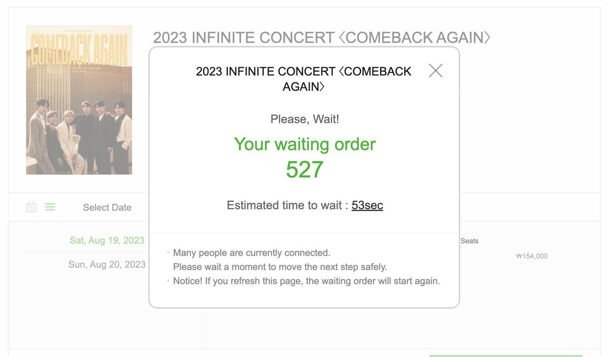Image resolution: width=608 pixels, height=357 pixels.
Task: Click the refresh warning notice text
Action: click(306, 281)
